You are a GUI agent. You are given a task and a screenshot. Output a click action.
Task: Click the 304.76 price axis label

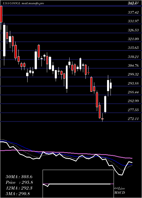(x=133, y=66)
